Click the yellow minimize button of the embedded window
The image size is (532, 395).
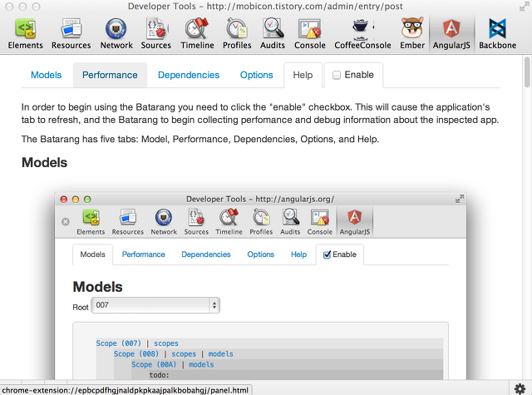pyautogui.click(x=76, y=200)
